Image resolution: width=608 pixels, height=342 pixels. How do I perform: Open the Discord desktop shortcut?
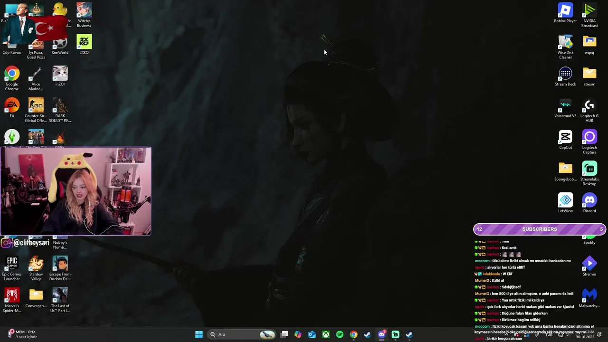pos(589,203)
